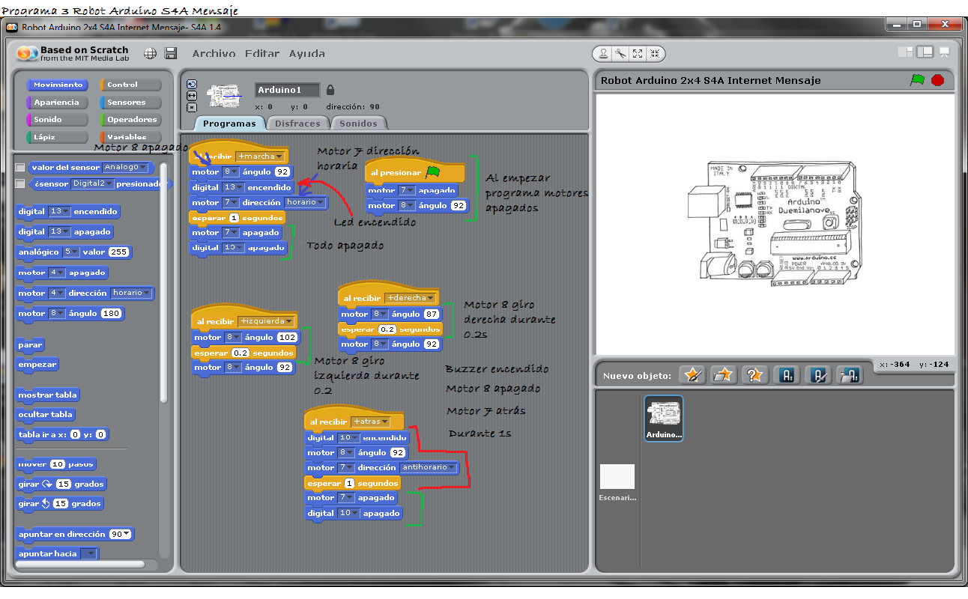Select the stamp duplicate tool in the toolbar
Image resolution: width=968 pixels, height=599 pixels.
point(604,54)
